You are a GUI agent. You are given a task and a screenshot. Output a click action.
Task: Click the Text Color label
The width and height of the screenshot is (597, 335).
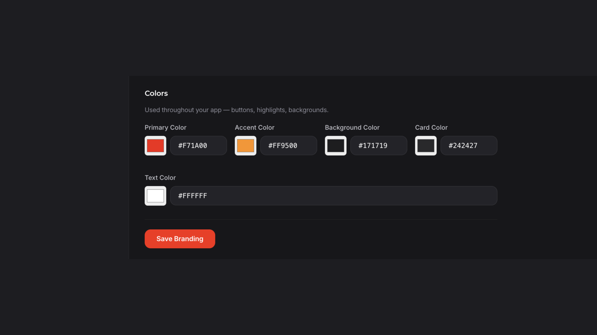click(x=160, y=178)
